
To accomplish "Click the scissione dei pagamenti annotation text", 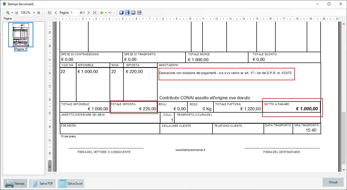I will click(x=225, y=73).
